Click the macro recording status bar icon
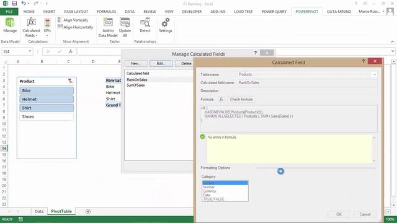 (x=20, y=219)
